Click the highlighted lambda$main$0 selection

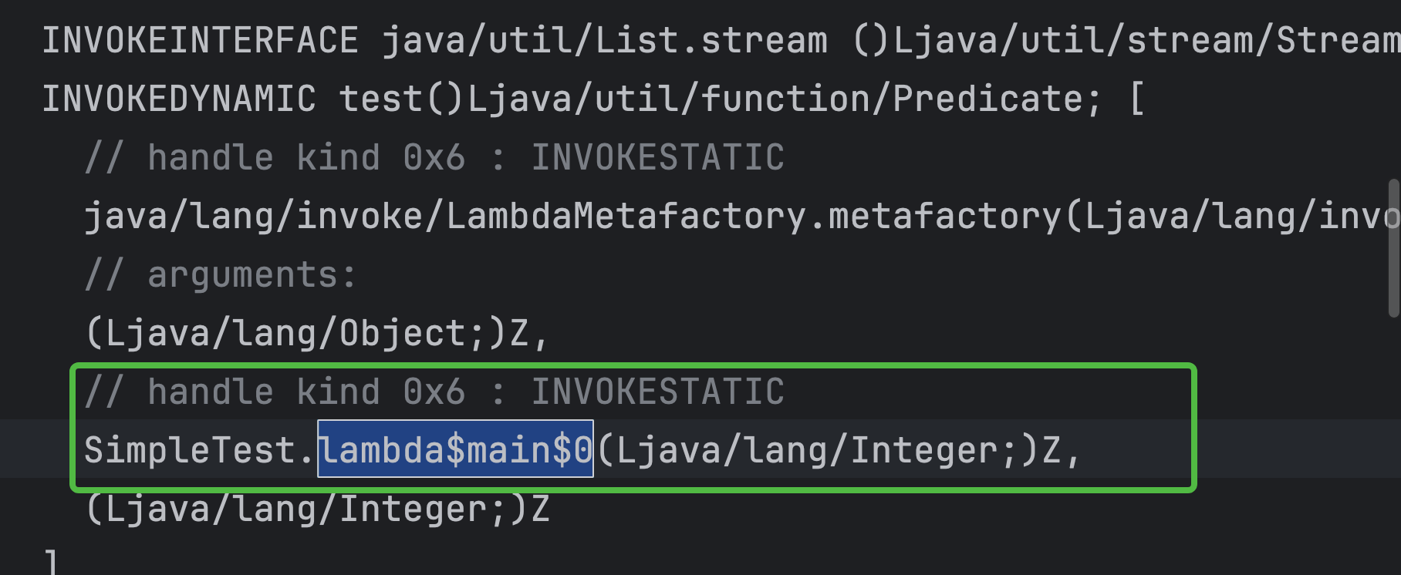[x=455, y=450]
